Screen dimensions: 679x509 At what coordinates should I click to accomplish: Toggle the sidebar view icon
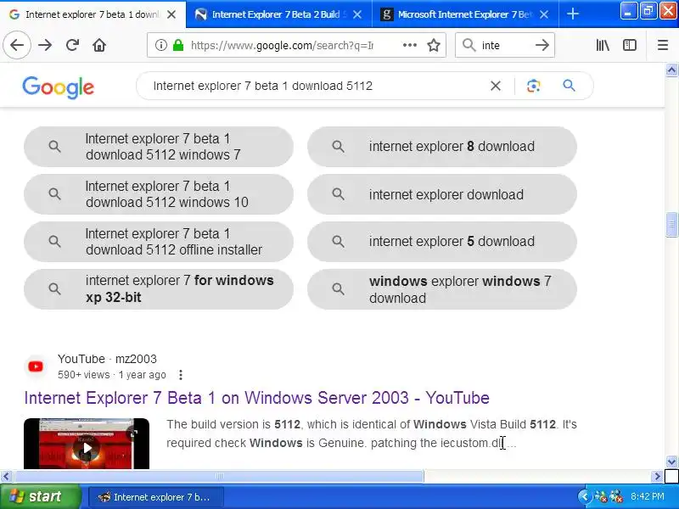tap(629, 45)
